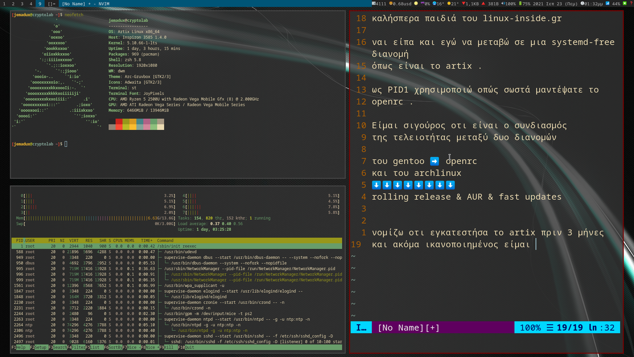Viewport: 634px width, 357px height.
Task: Click nvim line 'καλήσπερα παιδιά του linux-inside.gr'
Action: pos(467,19)
